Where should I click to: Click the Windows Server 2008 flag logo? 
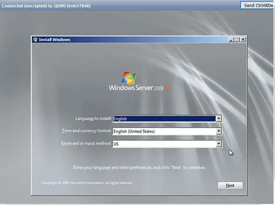click(129, 78)
